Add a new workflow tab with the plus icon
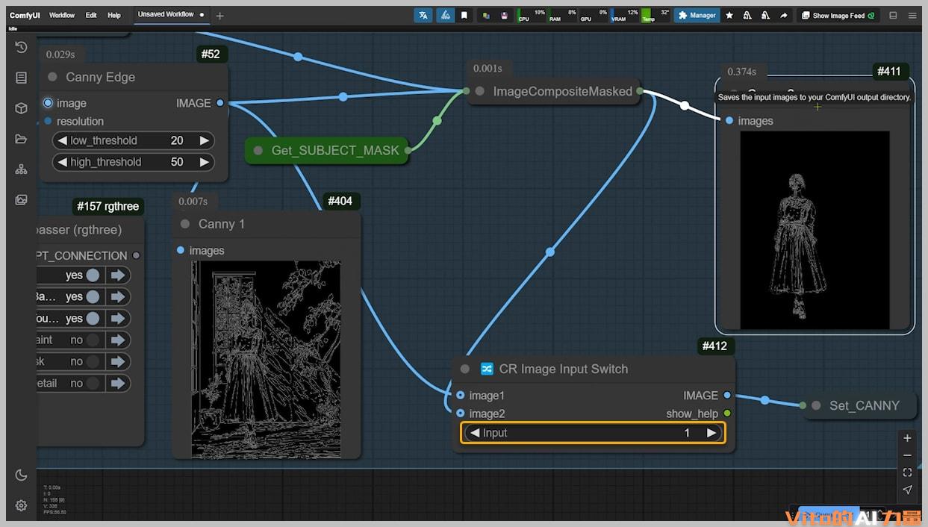The height and width of the screenshot is (527, 928). (219, 16)
